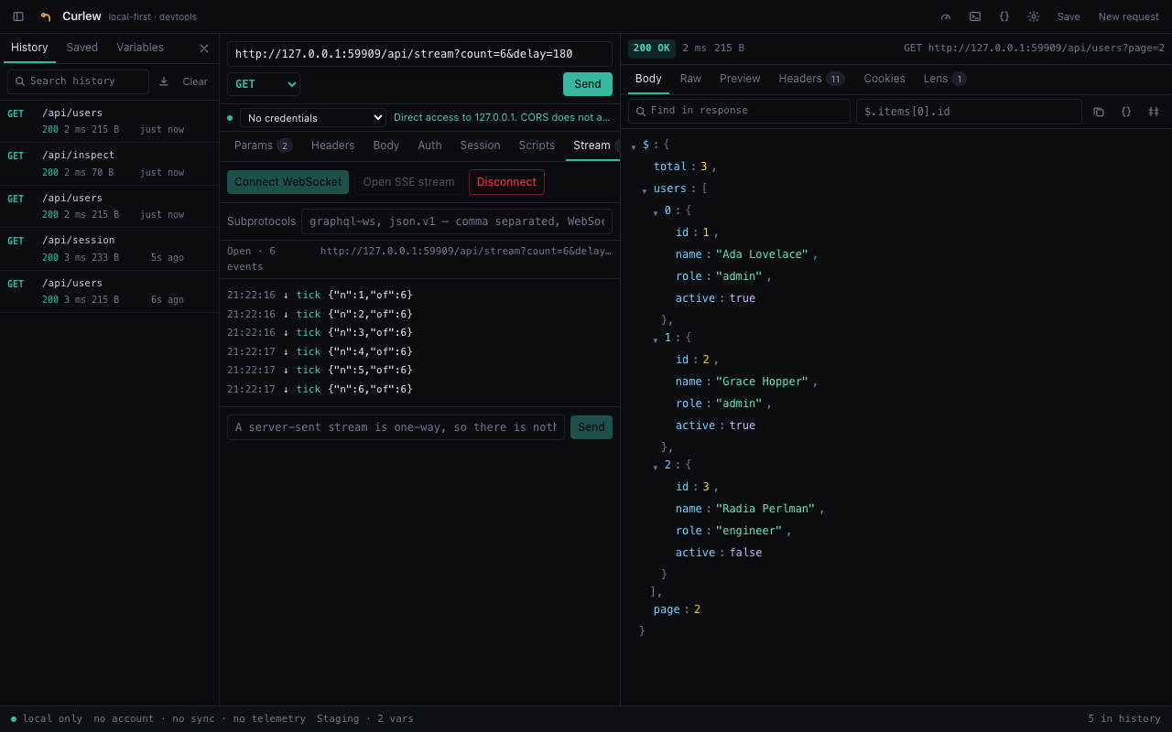Click the stream message Send button
The width and height of the screenshot is (1172, 732).
pyautogui.click(x=591, y=427)
